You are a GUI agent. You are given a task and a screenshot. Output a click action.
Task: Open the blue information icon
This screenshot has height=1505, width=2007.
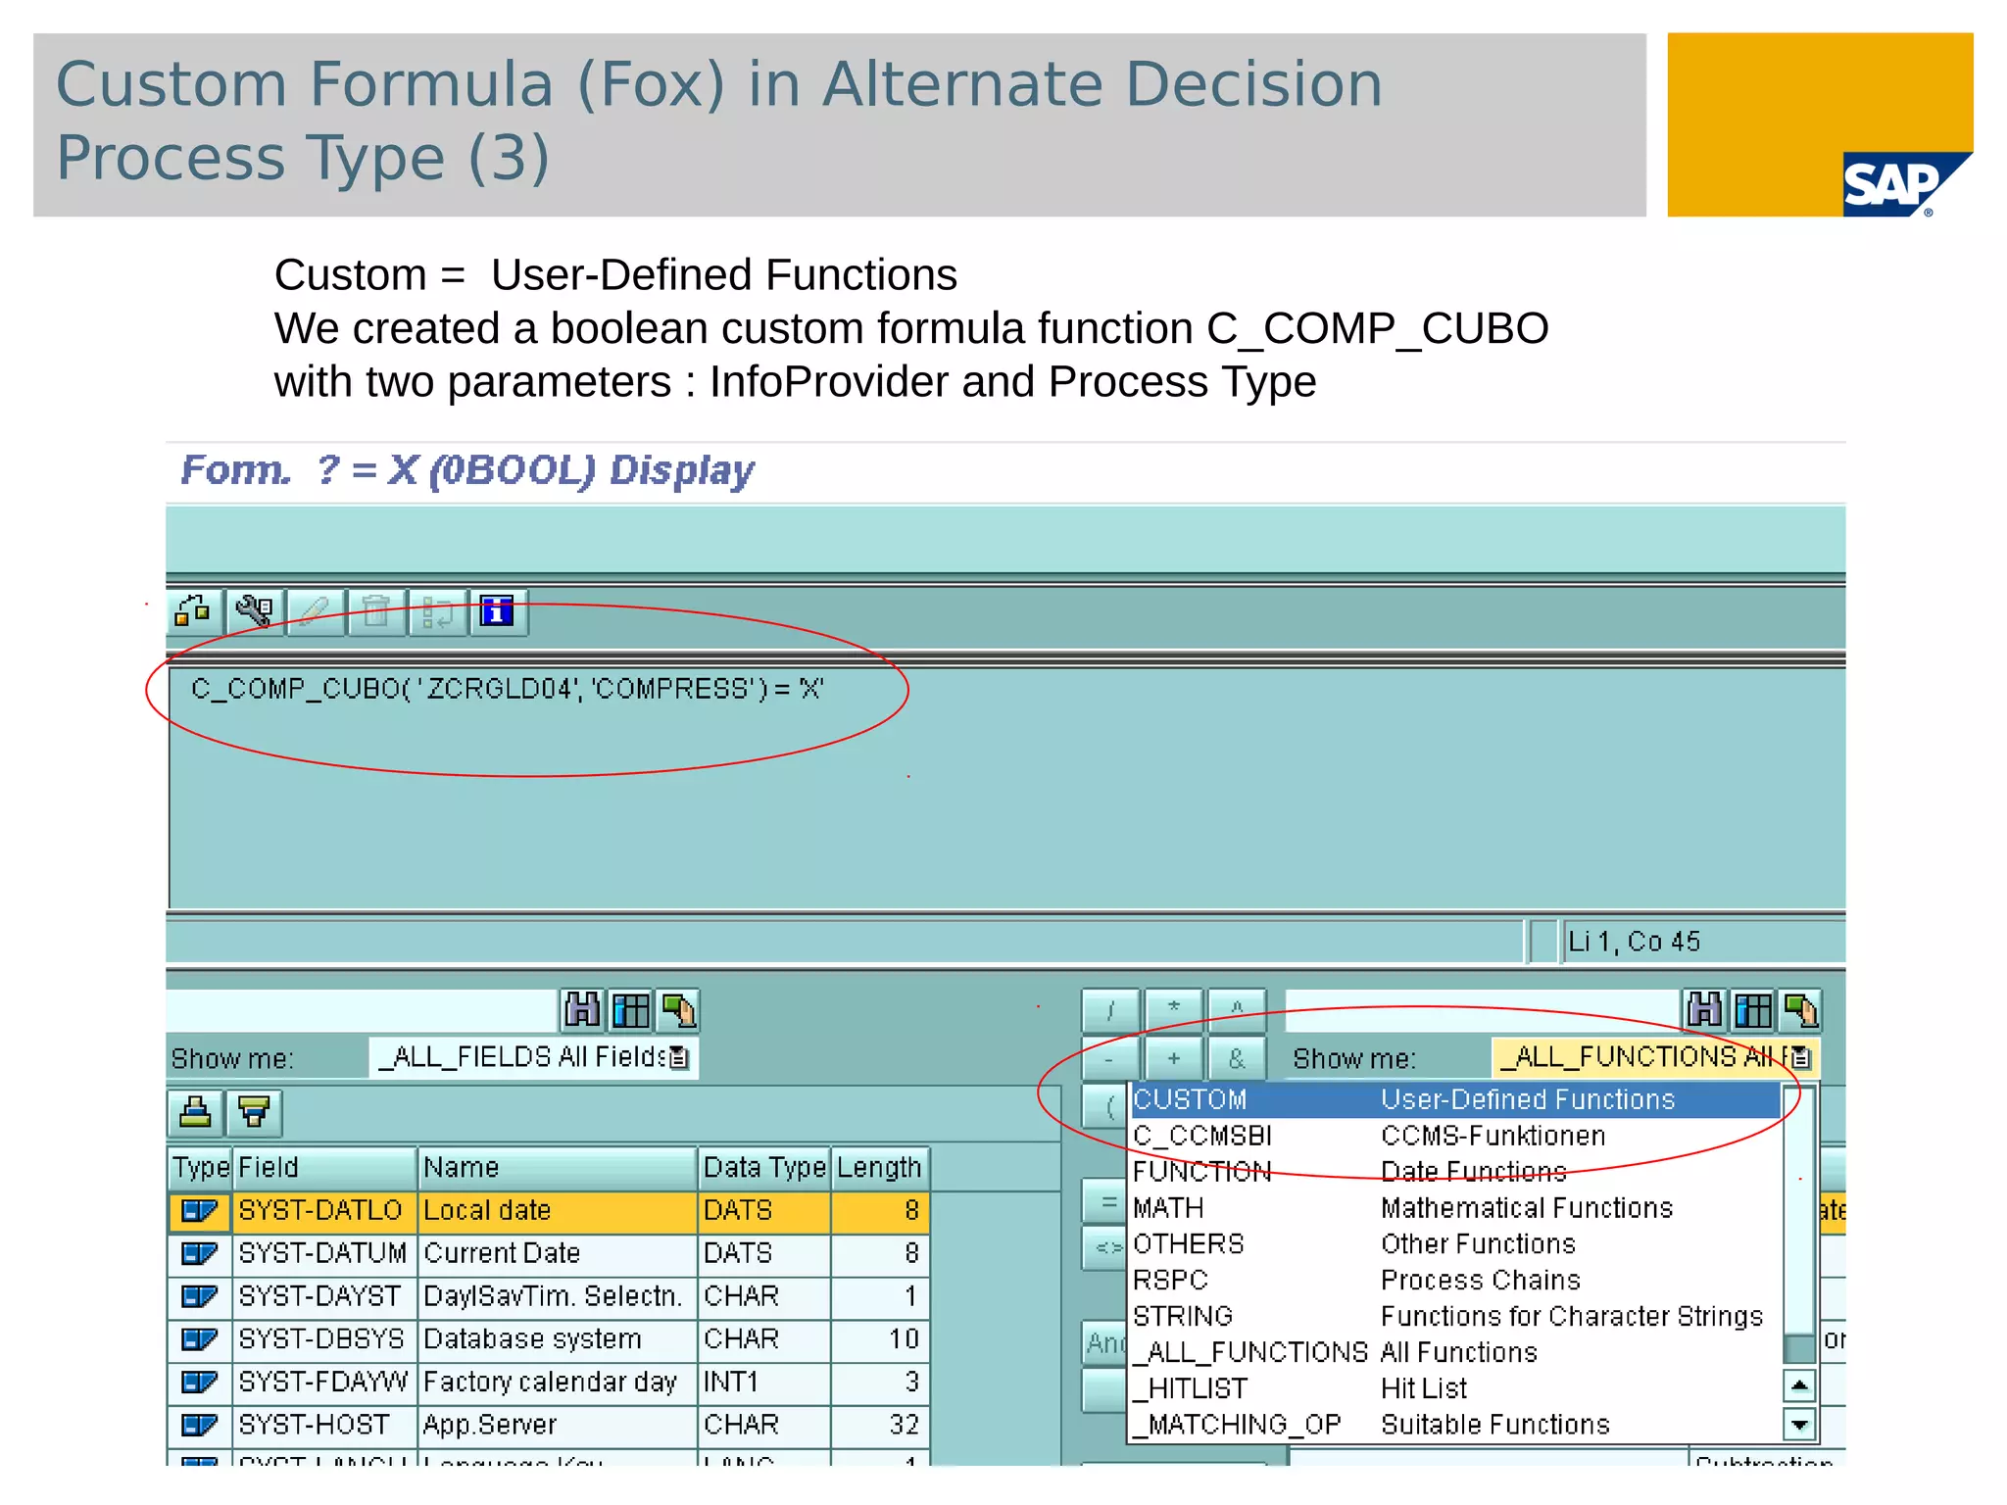point(498,612)
